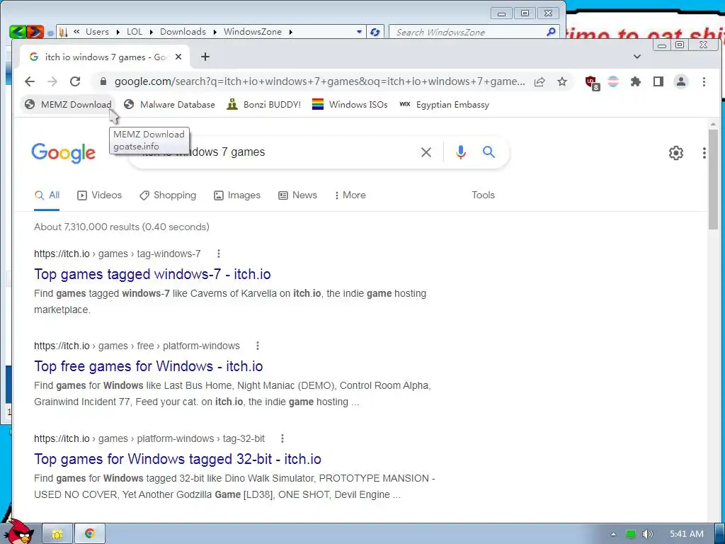Image resolution: width=725 pixels, height=544 pixels.
Task: Click the Google logo
Action: click(63, 153)
